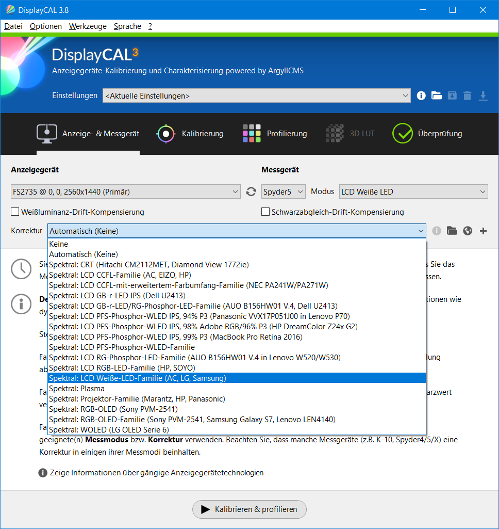Screen dimensions: 499x529
Task: Choose Spektral: CRT (Hitachi CM2112MET) option
Action: (237, 264)
